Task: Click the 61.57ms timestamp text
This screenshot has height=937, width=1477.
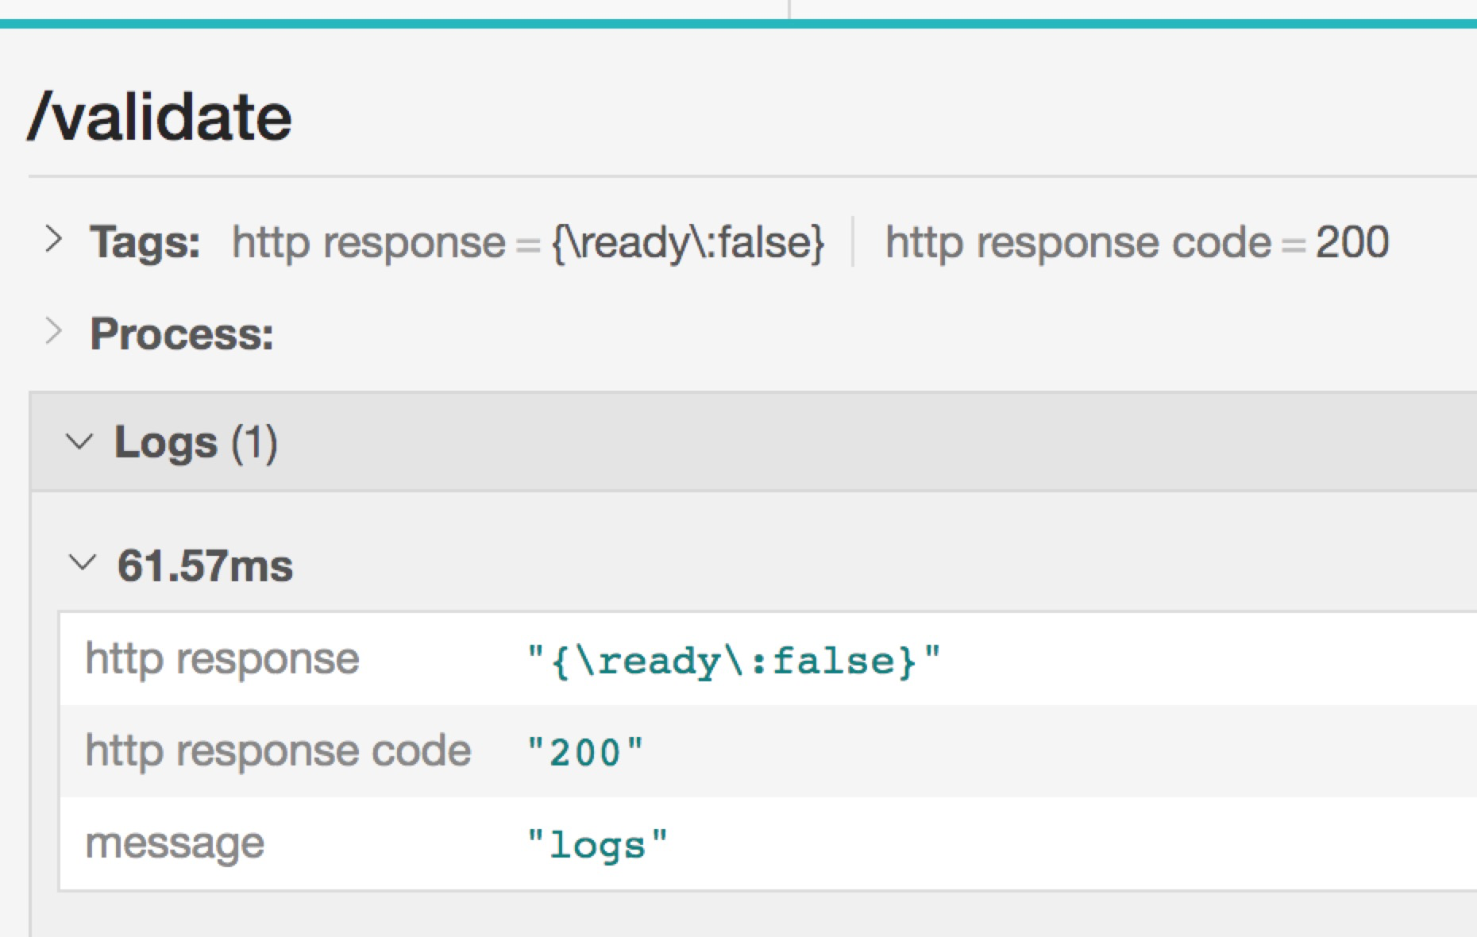Action: point(206,565)
